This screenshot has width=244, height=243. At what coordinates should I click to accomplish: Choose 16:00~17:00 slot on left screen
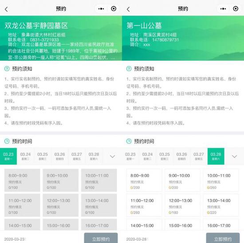99,225
